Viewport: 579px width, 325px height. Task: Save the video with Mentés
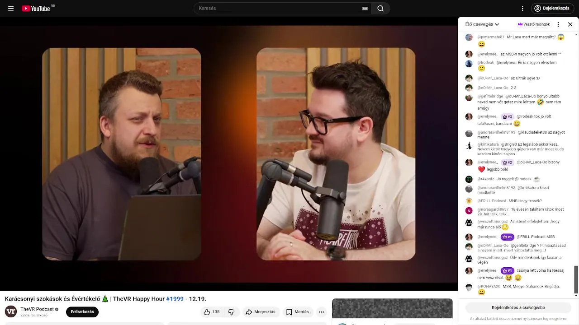[298, 312]
